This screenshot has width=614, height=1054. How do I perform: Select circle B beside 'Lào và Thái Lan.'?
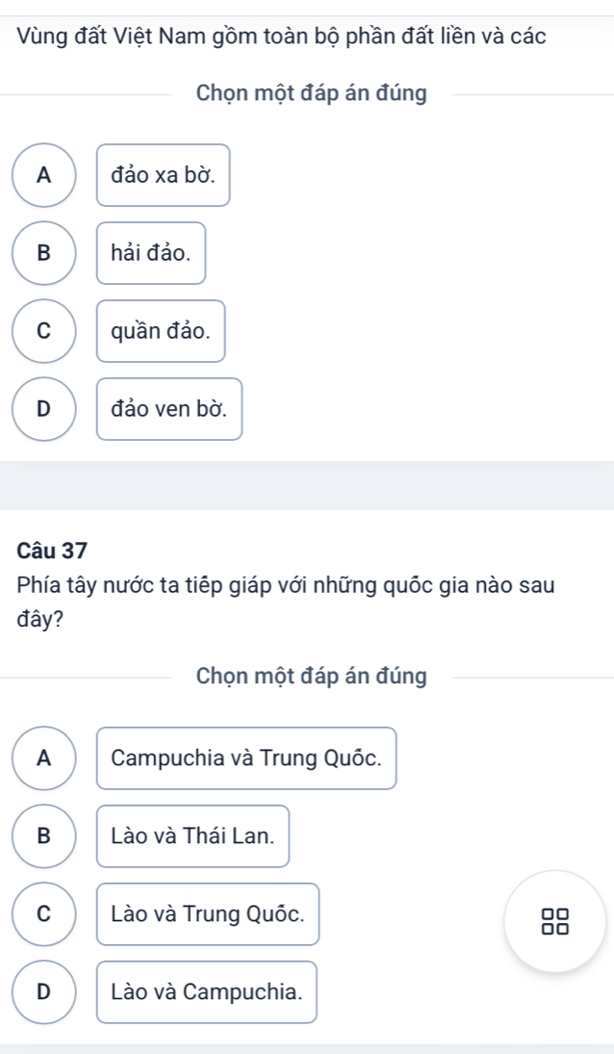click(x=43, y=835)
